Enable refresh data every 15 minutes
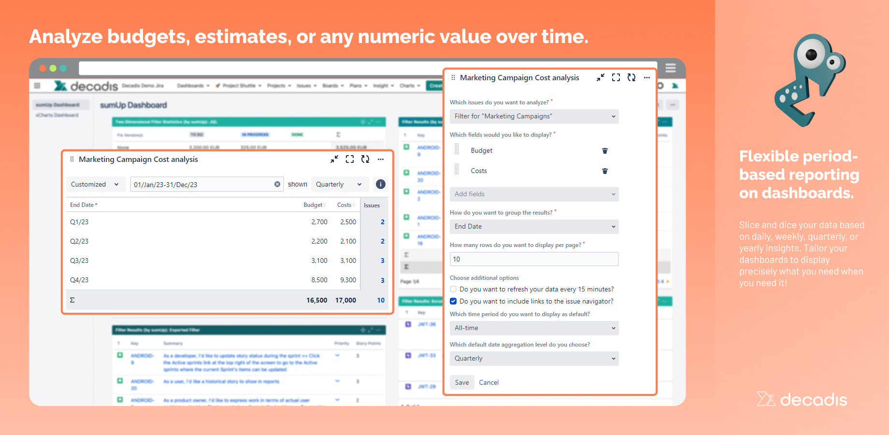Image resolution: width=889 pixels, height=435 pixels. (x=453, y=289)
